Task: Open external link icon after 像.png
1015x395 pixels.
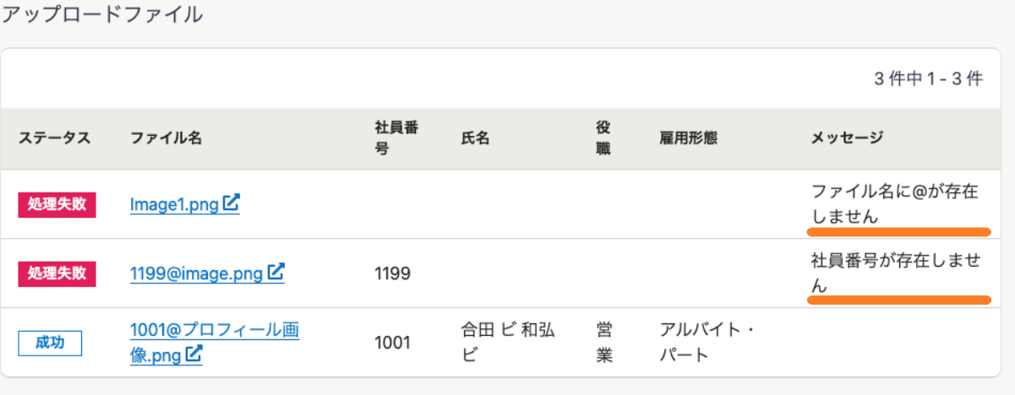Action: click(194, 355)
